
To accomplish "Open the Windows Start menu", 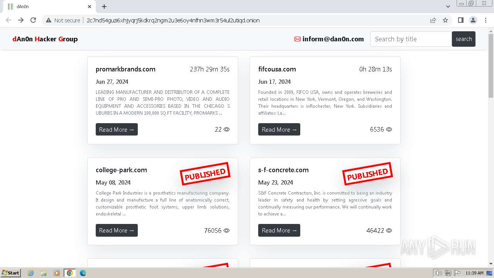I will coord(10,273).
